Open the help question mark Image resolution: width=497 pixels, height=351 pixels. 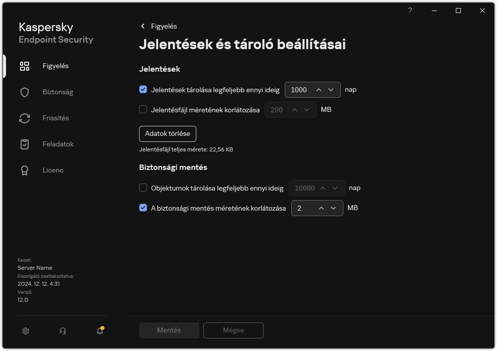pos(410,11)
